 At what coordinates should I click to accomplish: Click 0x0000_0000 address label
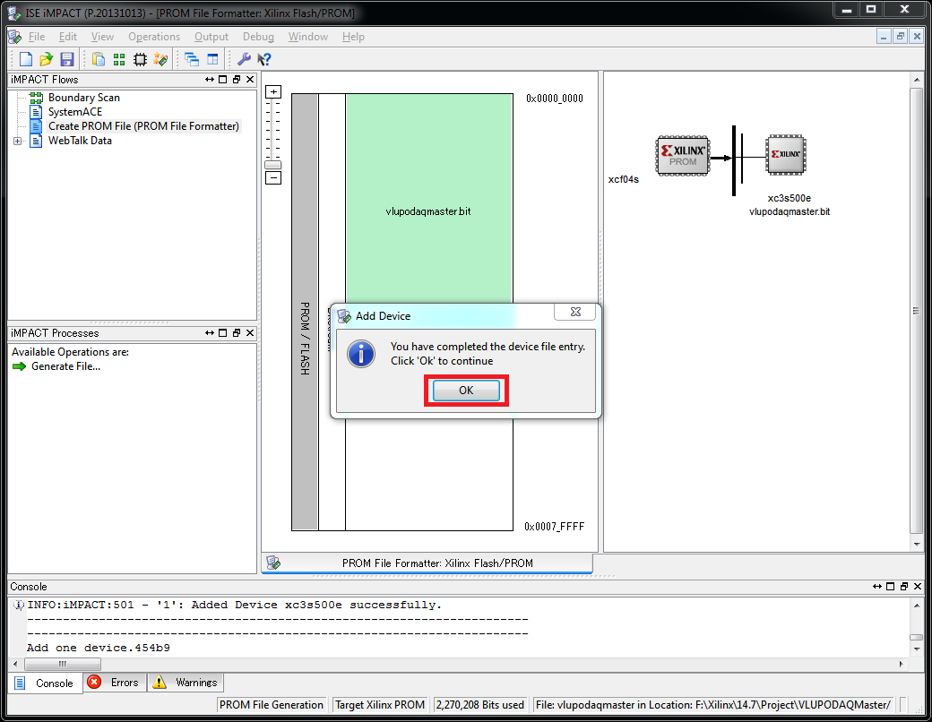554,98
